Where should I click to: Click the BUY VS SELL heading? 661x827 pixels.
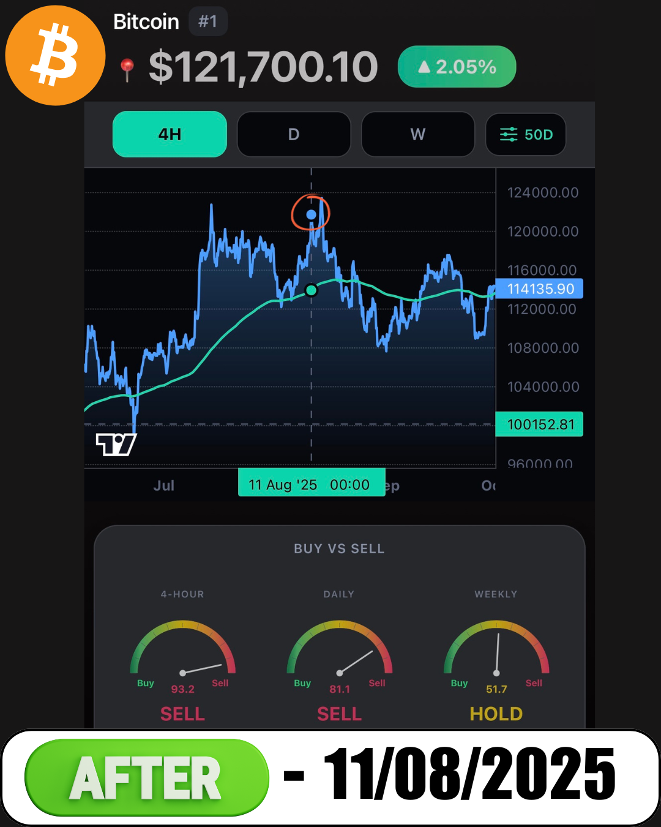[340, 548]
